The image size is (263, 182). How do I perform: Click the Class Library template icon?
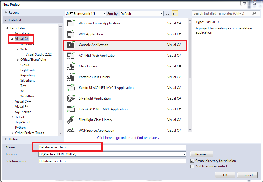71,66
